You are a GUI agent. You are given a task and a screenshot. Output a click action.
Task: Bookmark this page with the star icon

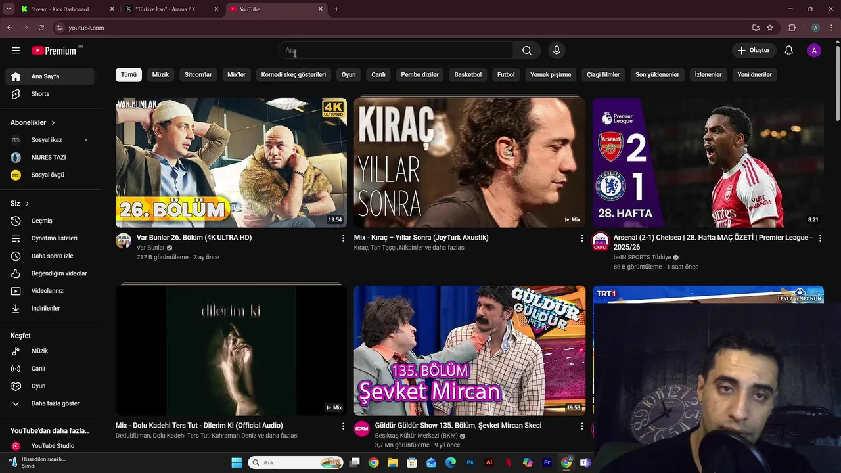(770, 28)
